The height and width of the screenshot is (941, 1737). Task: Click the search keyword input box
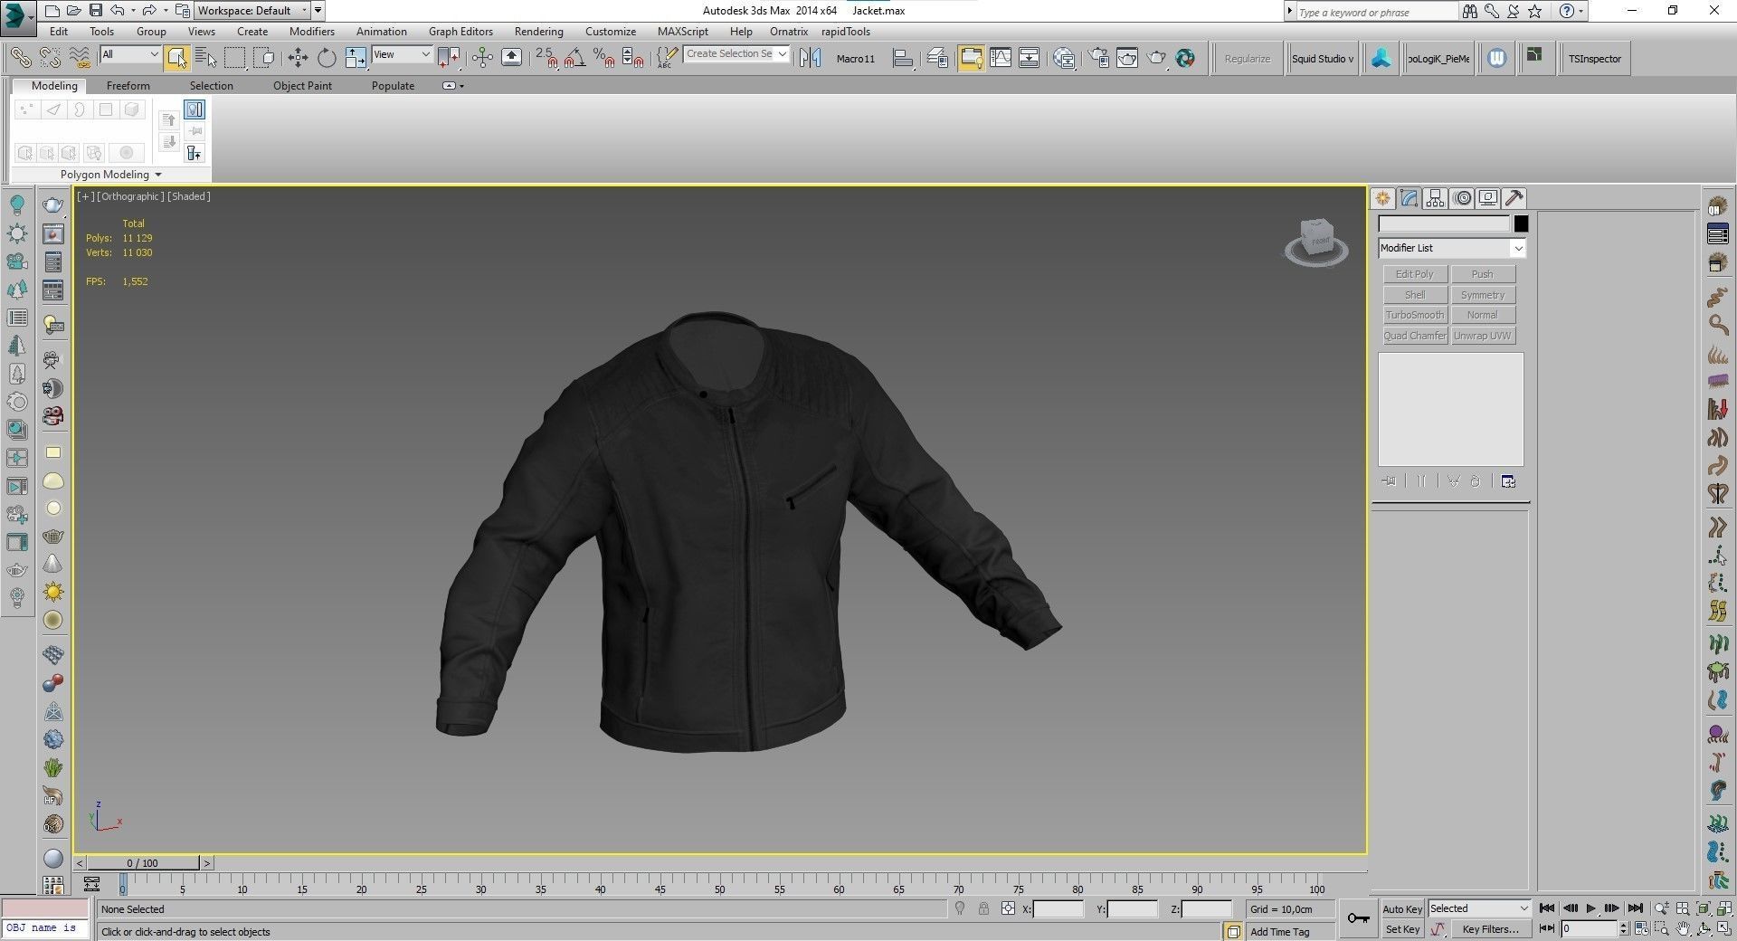coord(1377,12)
